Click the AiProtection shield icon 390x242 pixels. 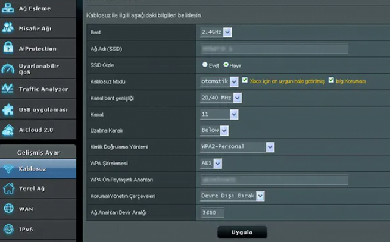pos(8,48)
